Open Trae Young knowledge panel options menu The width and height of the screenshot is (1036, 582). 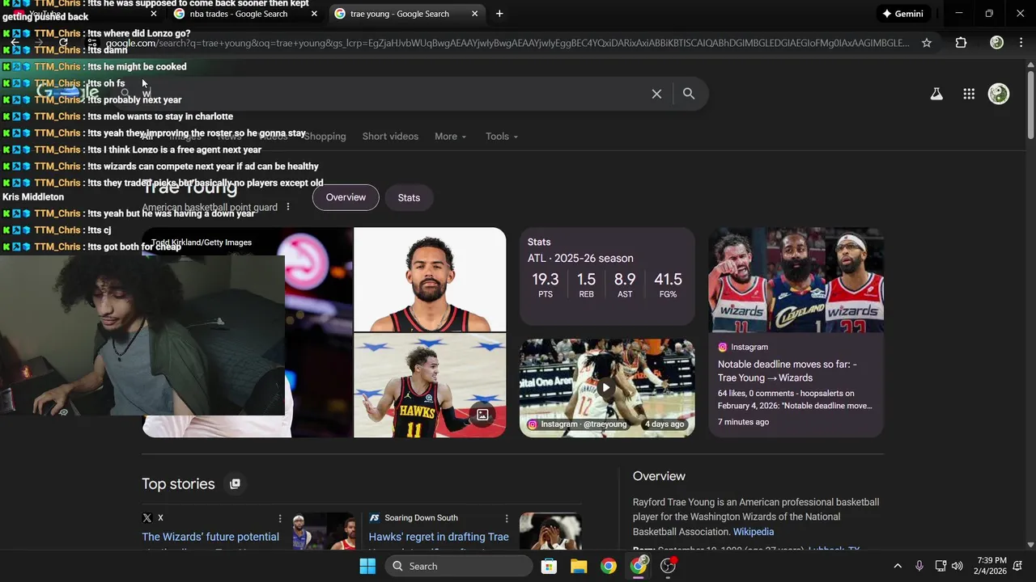tap(288, 207)
